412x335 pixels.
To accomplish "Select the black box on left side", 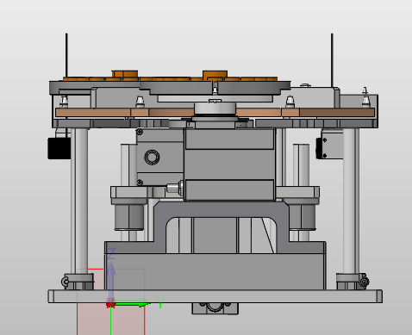I will 59,148.
